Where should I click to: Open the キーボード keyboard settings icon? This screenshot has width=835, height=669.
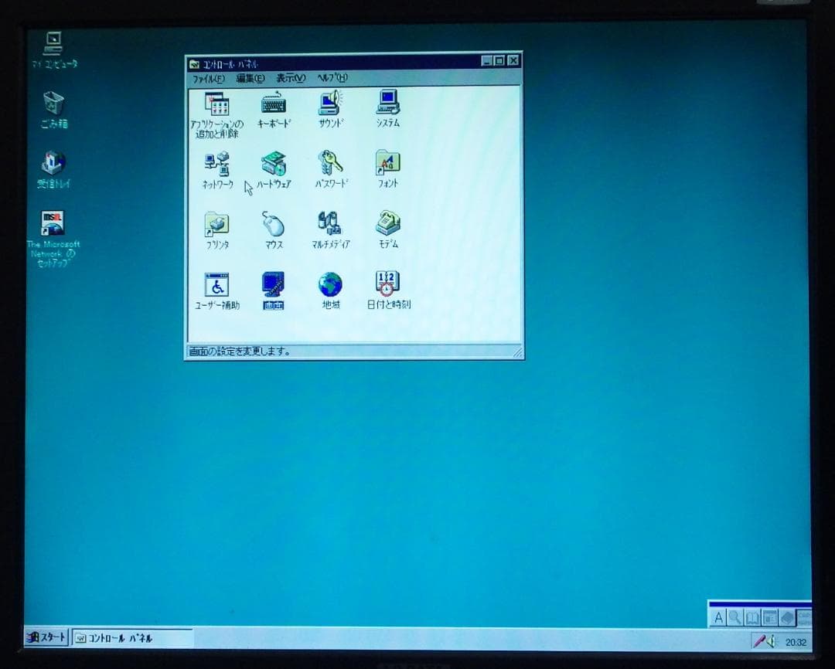pos(274,103)
